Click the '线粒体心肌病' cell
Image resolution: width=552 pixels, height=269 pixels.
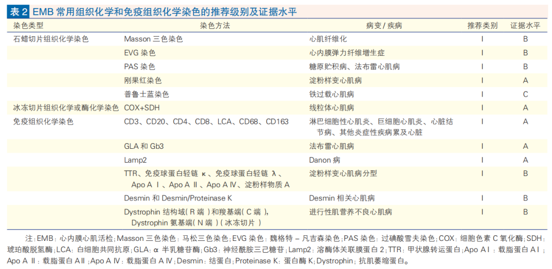pos(332,108)
